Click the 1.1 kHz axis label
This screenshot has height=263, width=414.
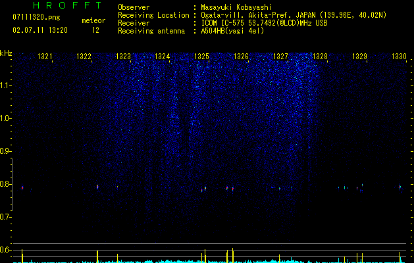coord(5,85)
